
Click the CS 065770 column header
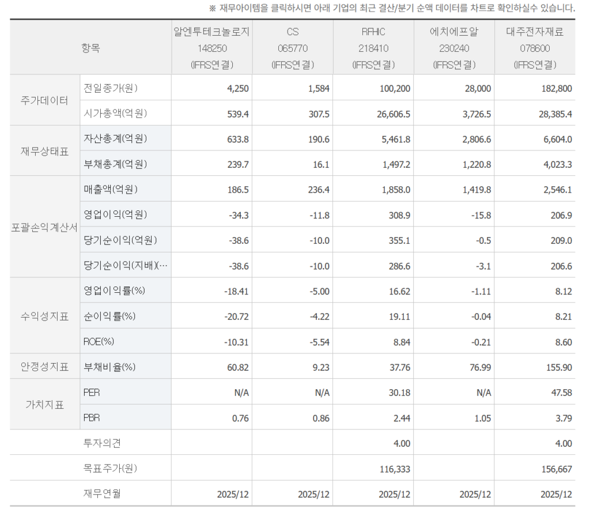[x=293, y=48]
